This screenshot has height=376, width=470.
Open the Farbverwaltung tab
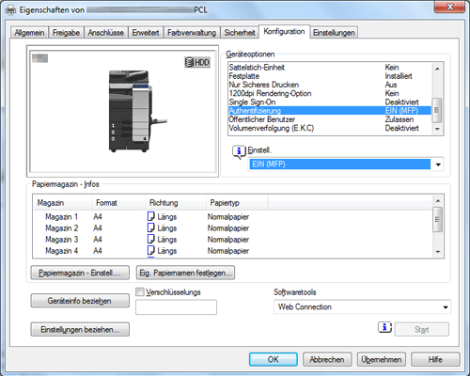point(192,33)
